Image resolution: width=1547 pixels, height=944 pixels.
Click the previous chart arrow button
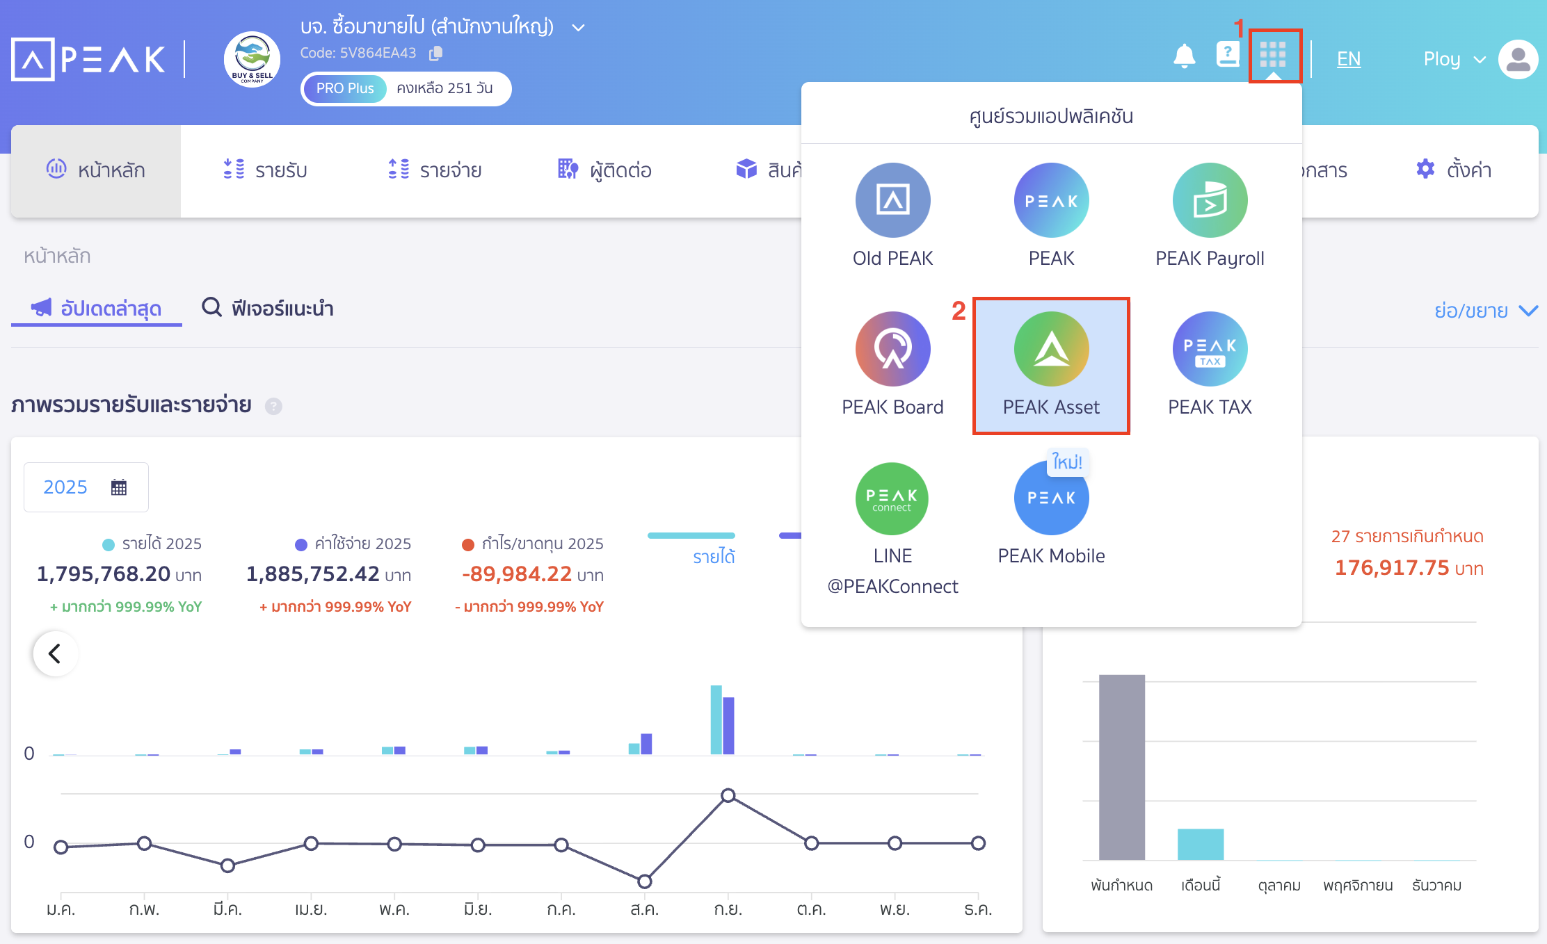tap(55, 653)
